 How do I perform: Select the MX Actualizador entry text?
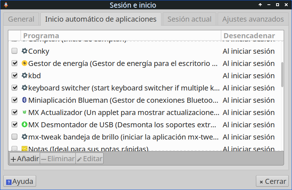tap(124, 112)
